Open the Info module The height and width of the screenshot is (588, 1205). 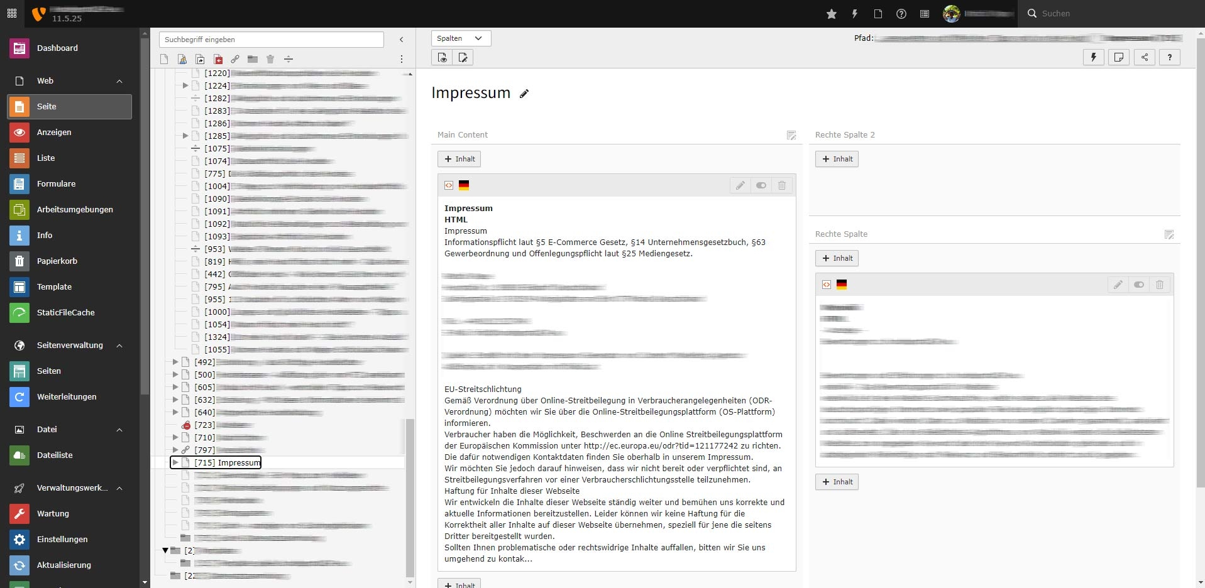[69, 236]
